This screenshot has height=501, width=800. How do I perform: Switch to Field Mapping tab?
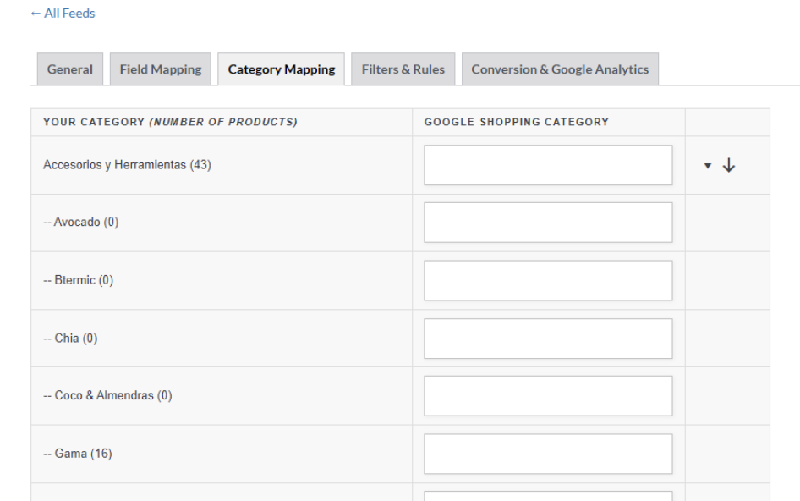[x=160, y=69]
